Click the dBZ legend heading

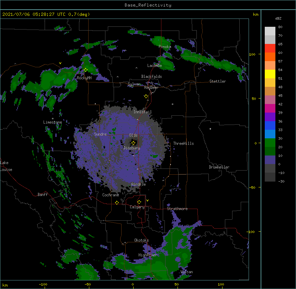(x=278, y=19)
